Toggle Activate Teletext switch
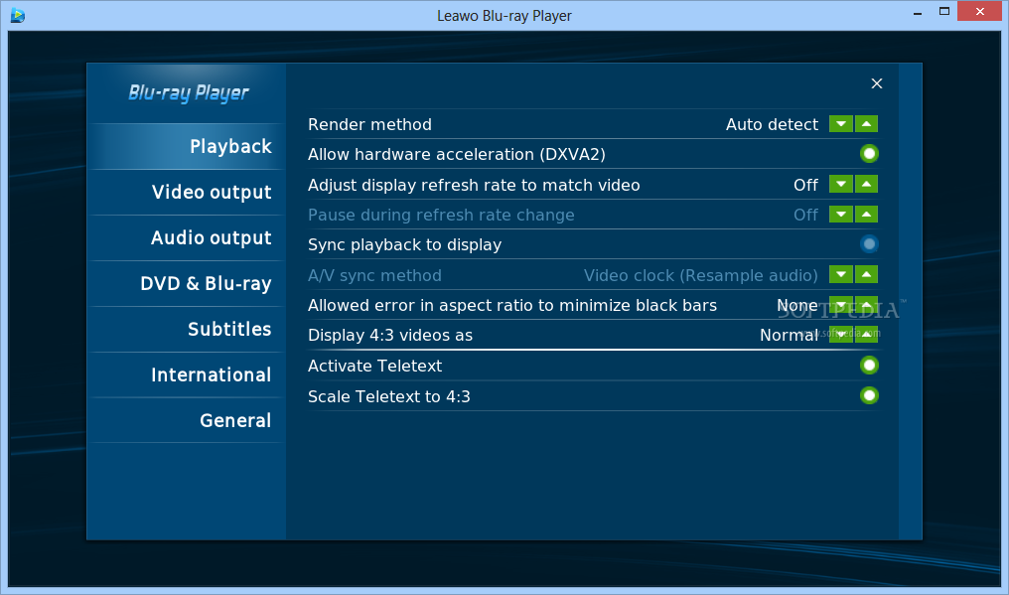Image resolution: width=1009 pixels, height=595 pixels. (x=869, y=366)
